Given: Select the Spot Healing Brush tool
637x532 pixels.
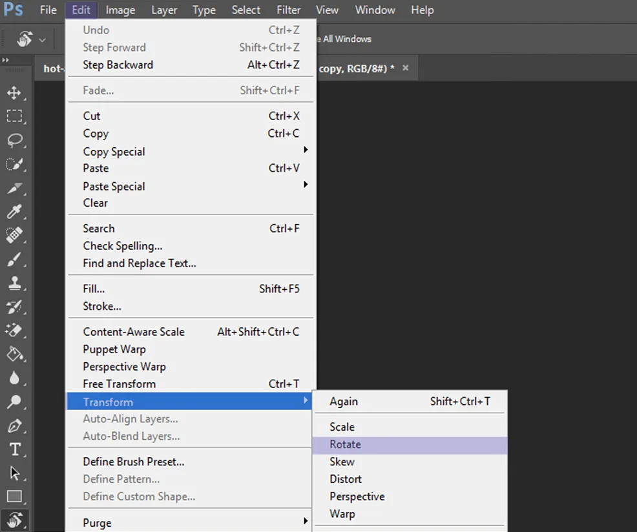Looking at the screenshot, I should point(14,235).
